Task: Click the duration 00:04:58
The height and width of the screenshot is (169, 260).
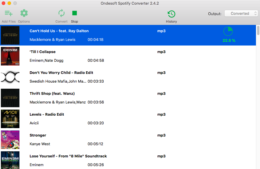Action: [96, 61]
